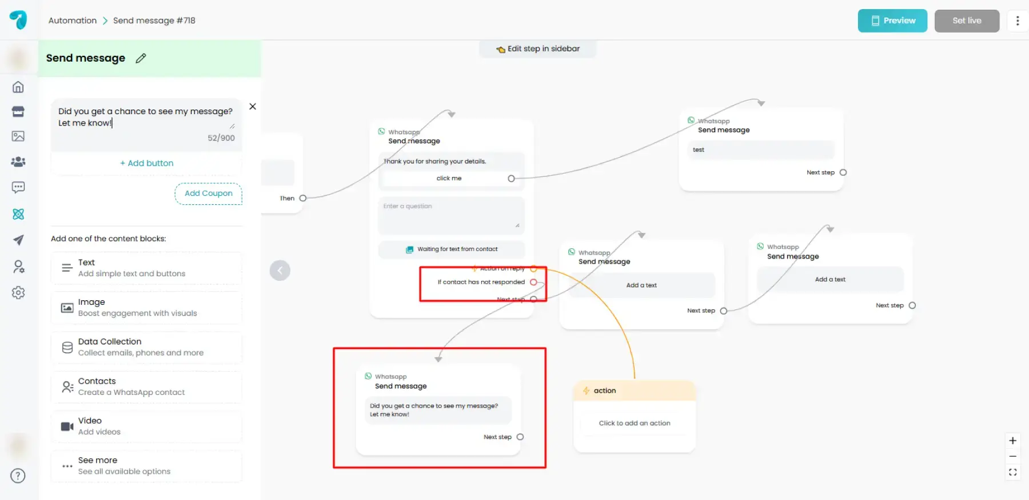This screenshot has width=1029, height=500.
Task: Expand 'See more' content block options
Action: pos(146,466)
